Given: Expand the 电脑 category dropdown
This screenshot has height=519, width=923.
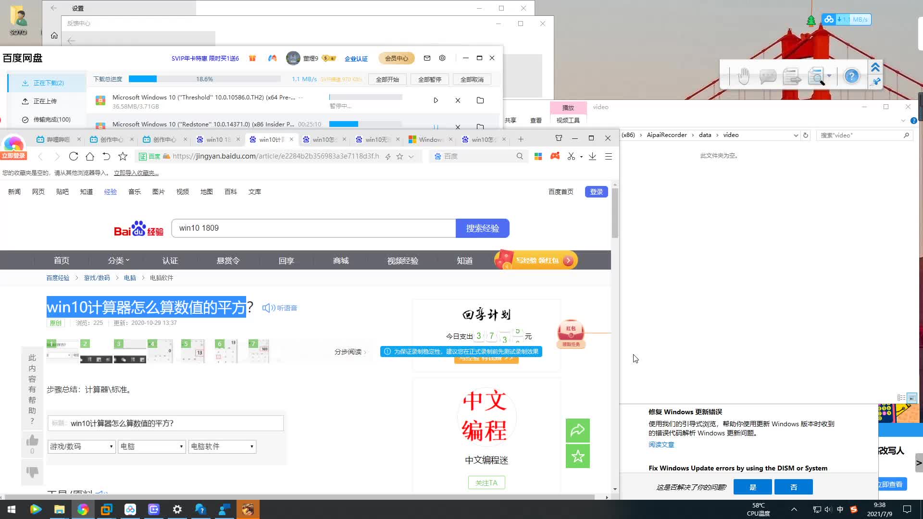Looking at the screenshot, I should pyautogui.click(x=152, y=446).
